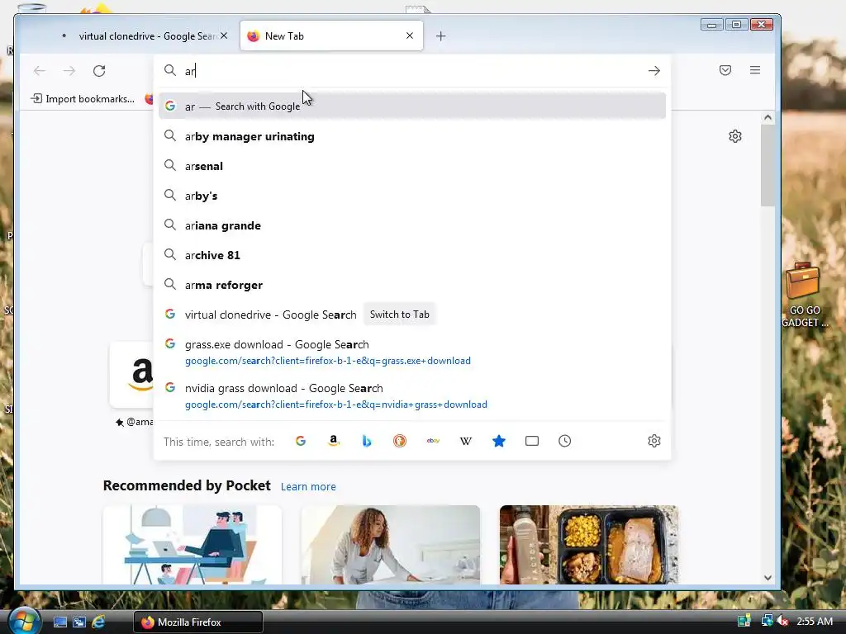Choose the 'archive 81' suggestion

(x=412, y=255)
